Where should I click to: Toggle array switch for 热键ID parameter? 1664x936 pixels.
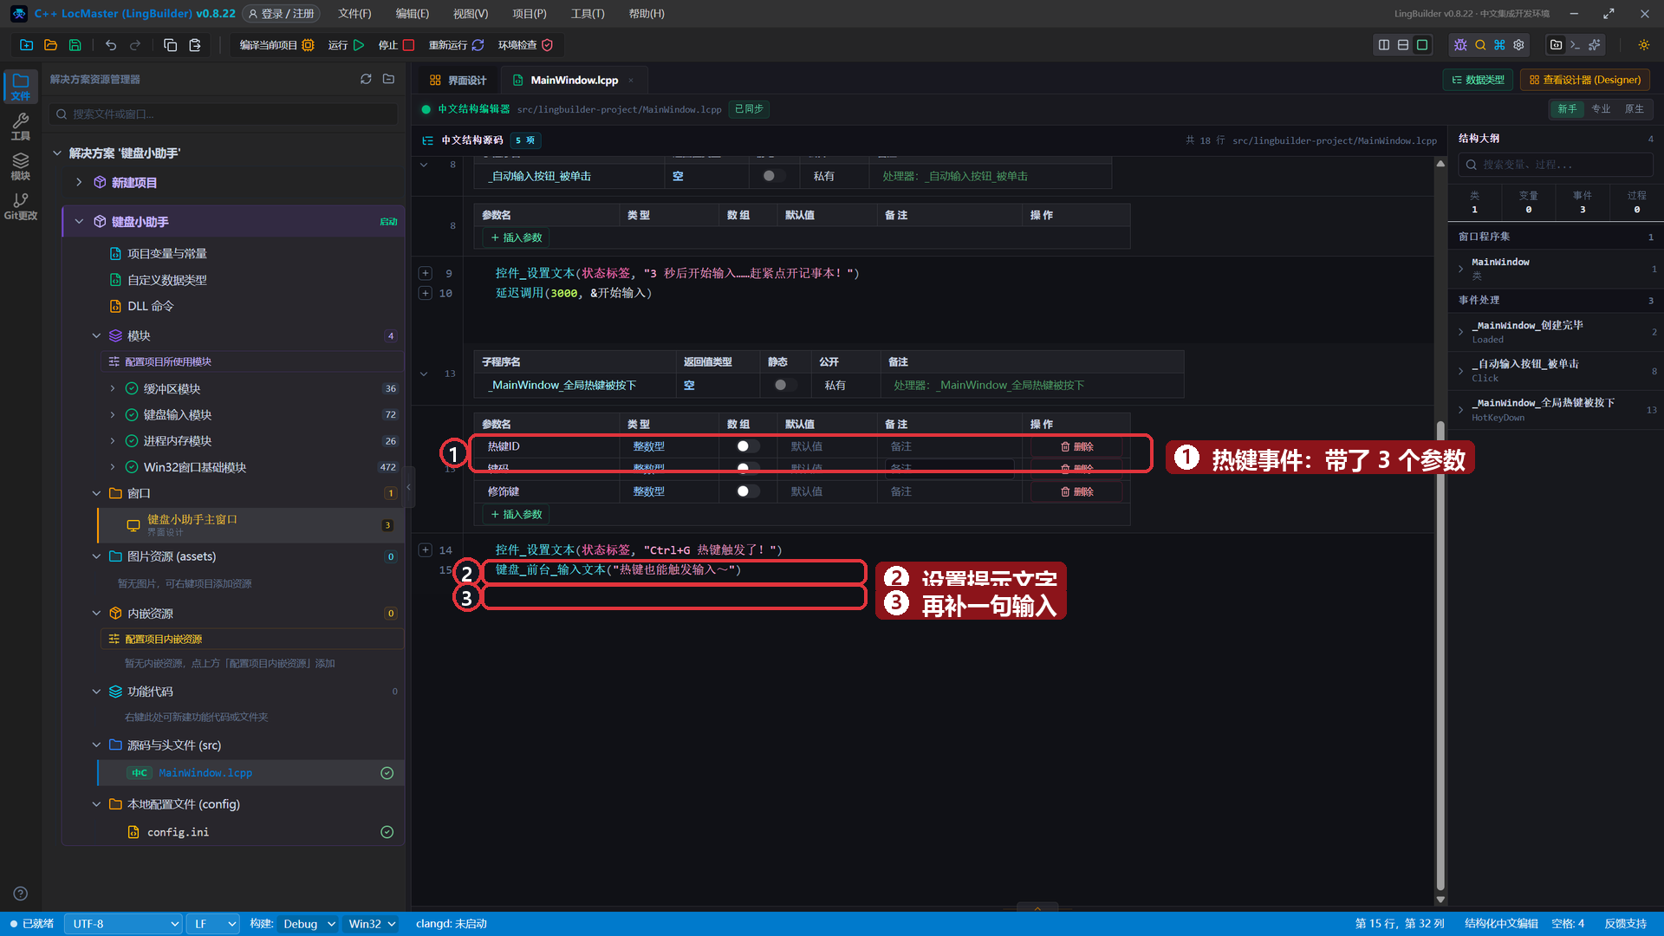click(x=747, y=446)
